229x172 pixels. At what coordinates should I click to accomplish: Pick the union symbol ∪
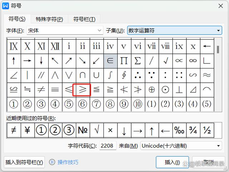[x=96, y=75]
